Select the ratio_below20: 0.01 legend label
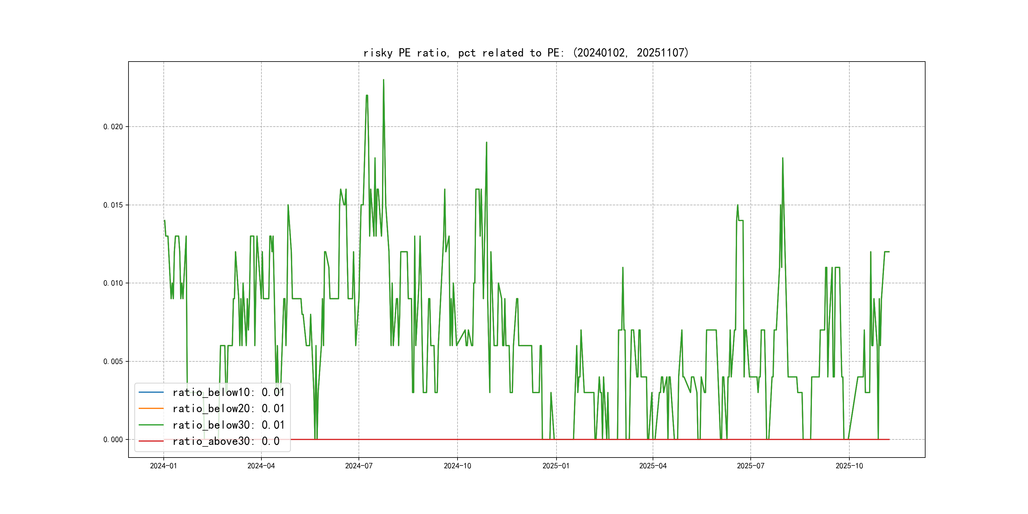This screenshot has height=514, width=1028. 228,409
